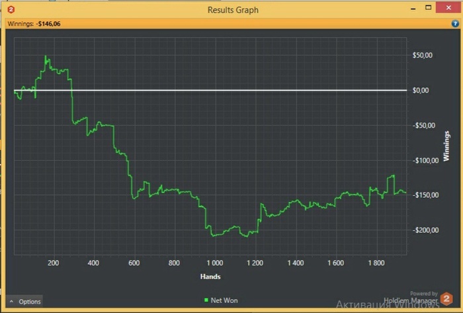
Task: Click the Results Graph window title
Action: pyautogui.click(x=233, y=10)
